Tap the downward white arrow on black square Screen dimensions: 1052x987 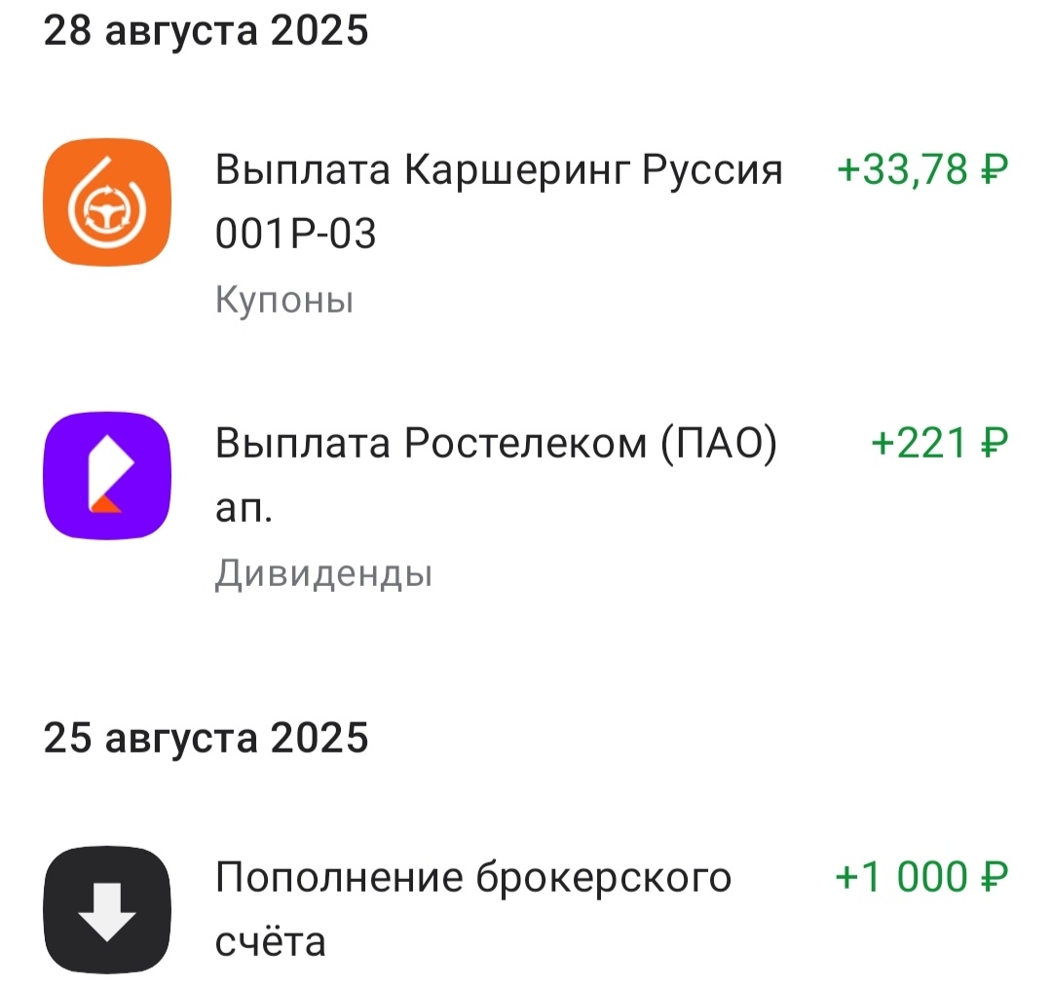105,903
